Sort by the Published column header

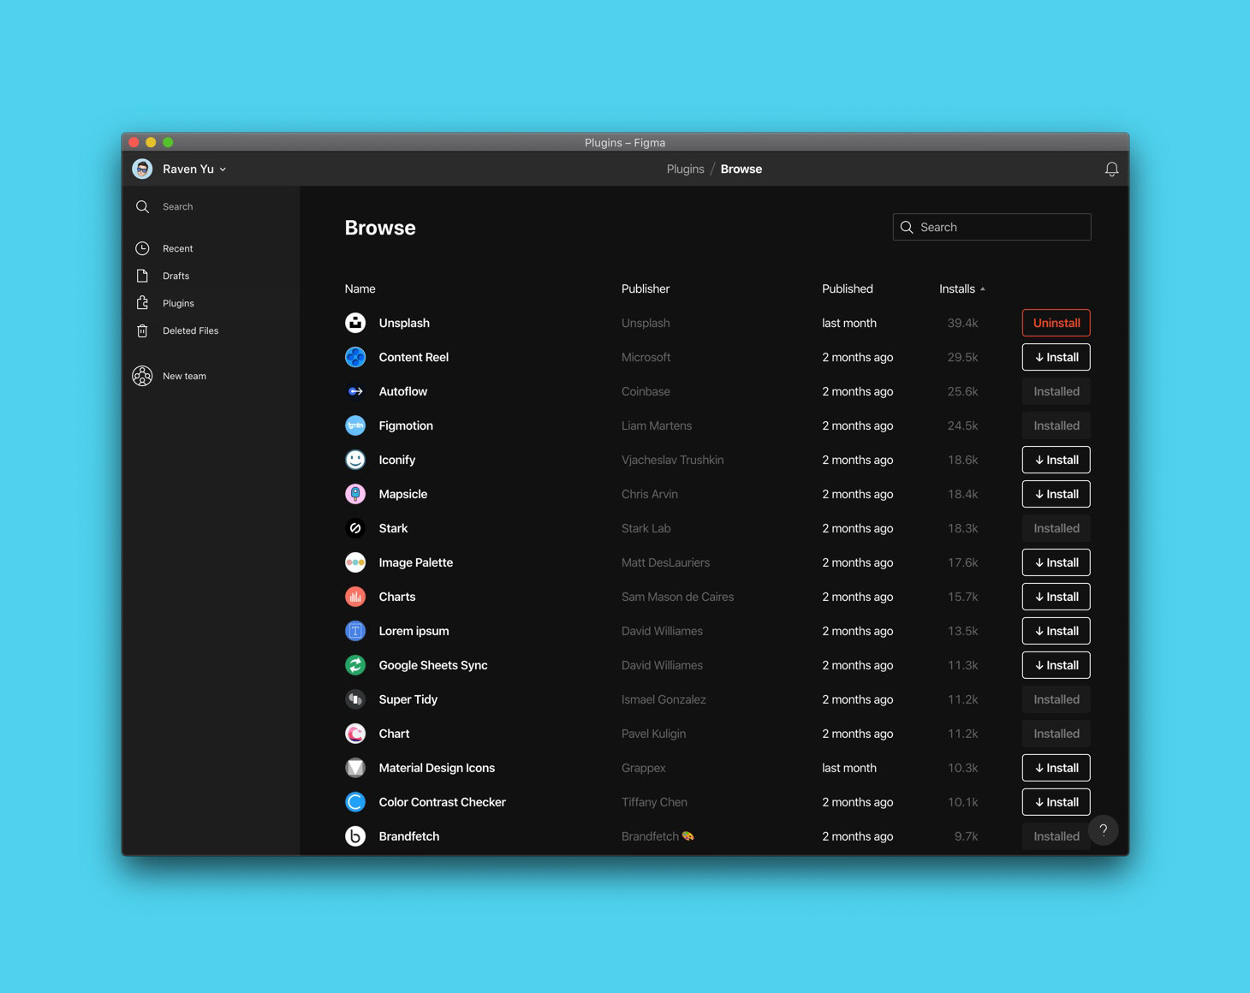(848, 288)
